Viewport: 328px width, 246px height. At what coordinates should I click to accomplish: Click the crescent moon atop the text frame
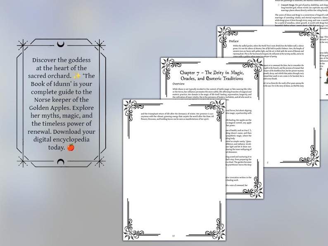tap(61, 44)
